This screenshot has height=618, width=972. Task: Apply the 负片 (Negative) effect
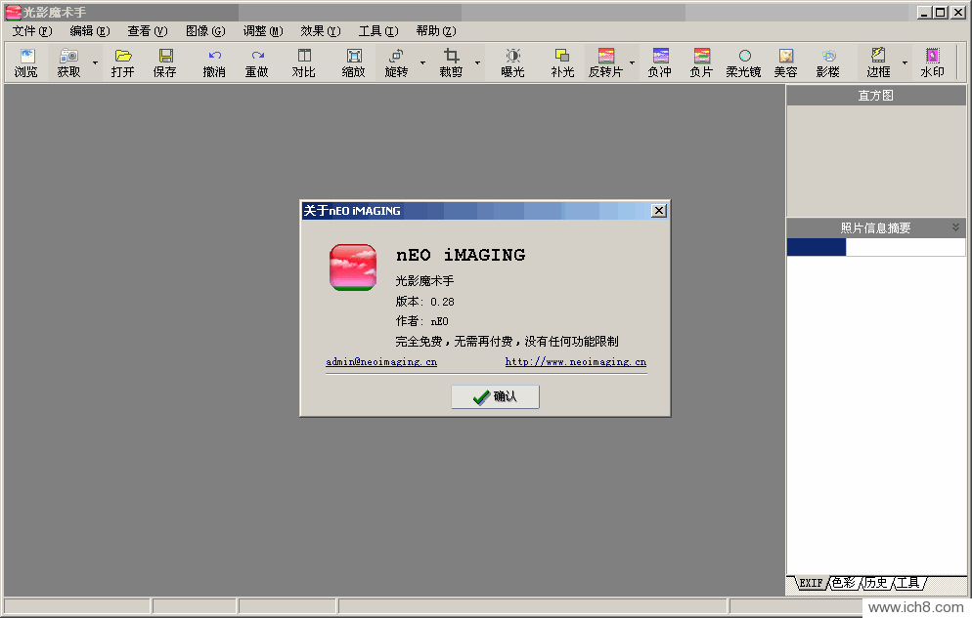coord(702,63)
